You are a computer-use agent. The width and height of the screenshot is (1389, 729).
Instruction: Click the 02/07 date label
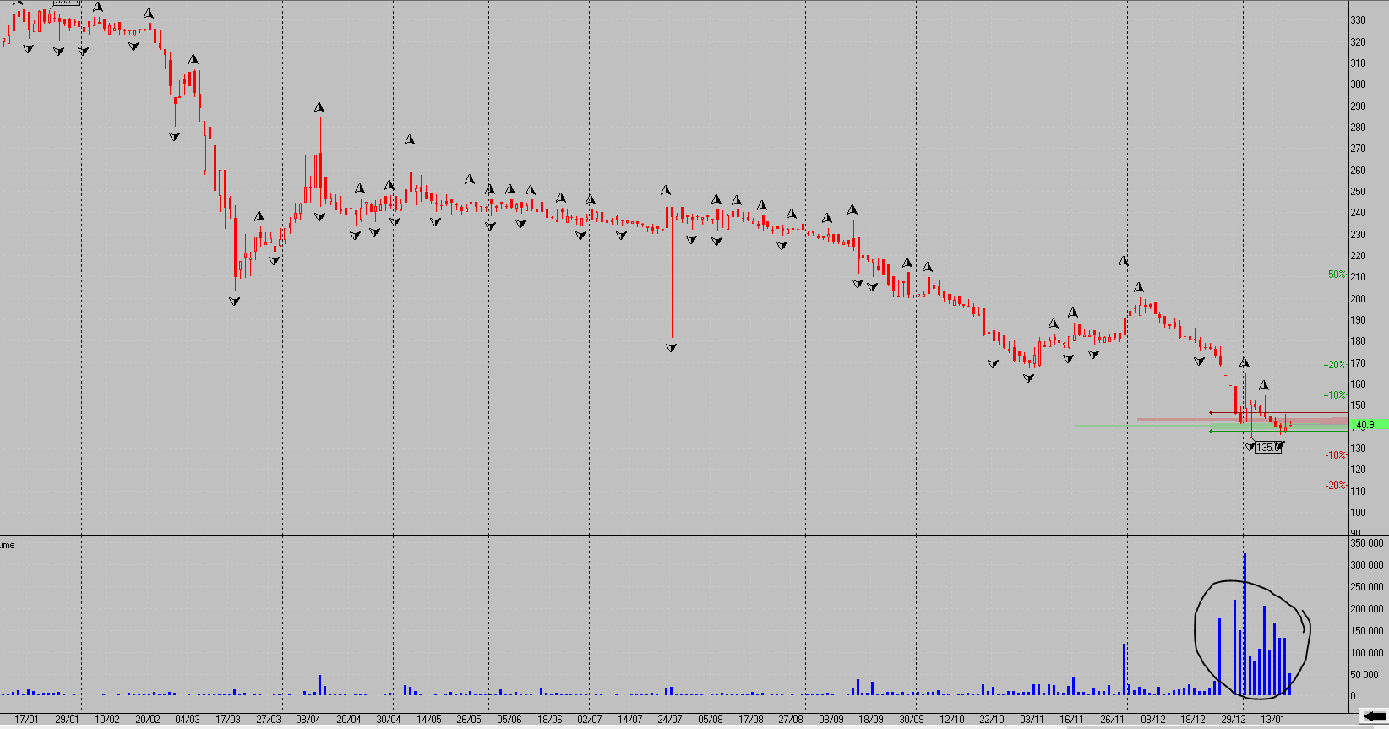[590, 720]
